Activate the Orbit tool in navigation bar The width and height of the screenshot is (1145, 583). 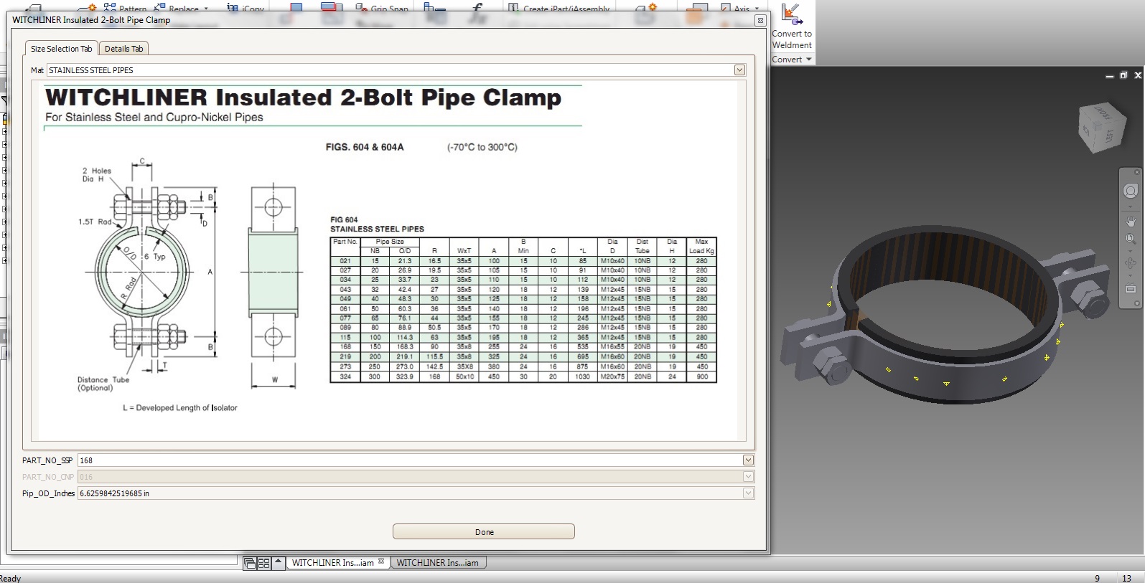[1130, 264]
